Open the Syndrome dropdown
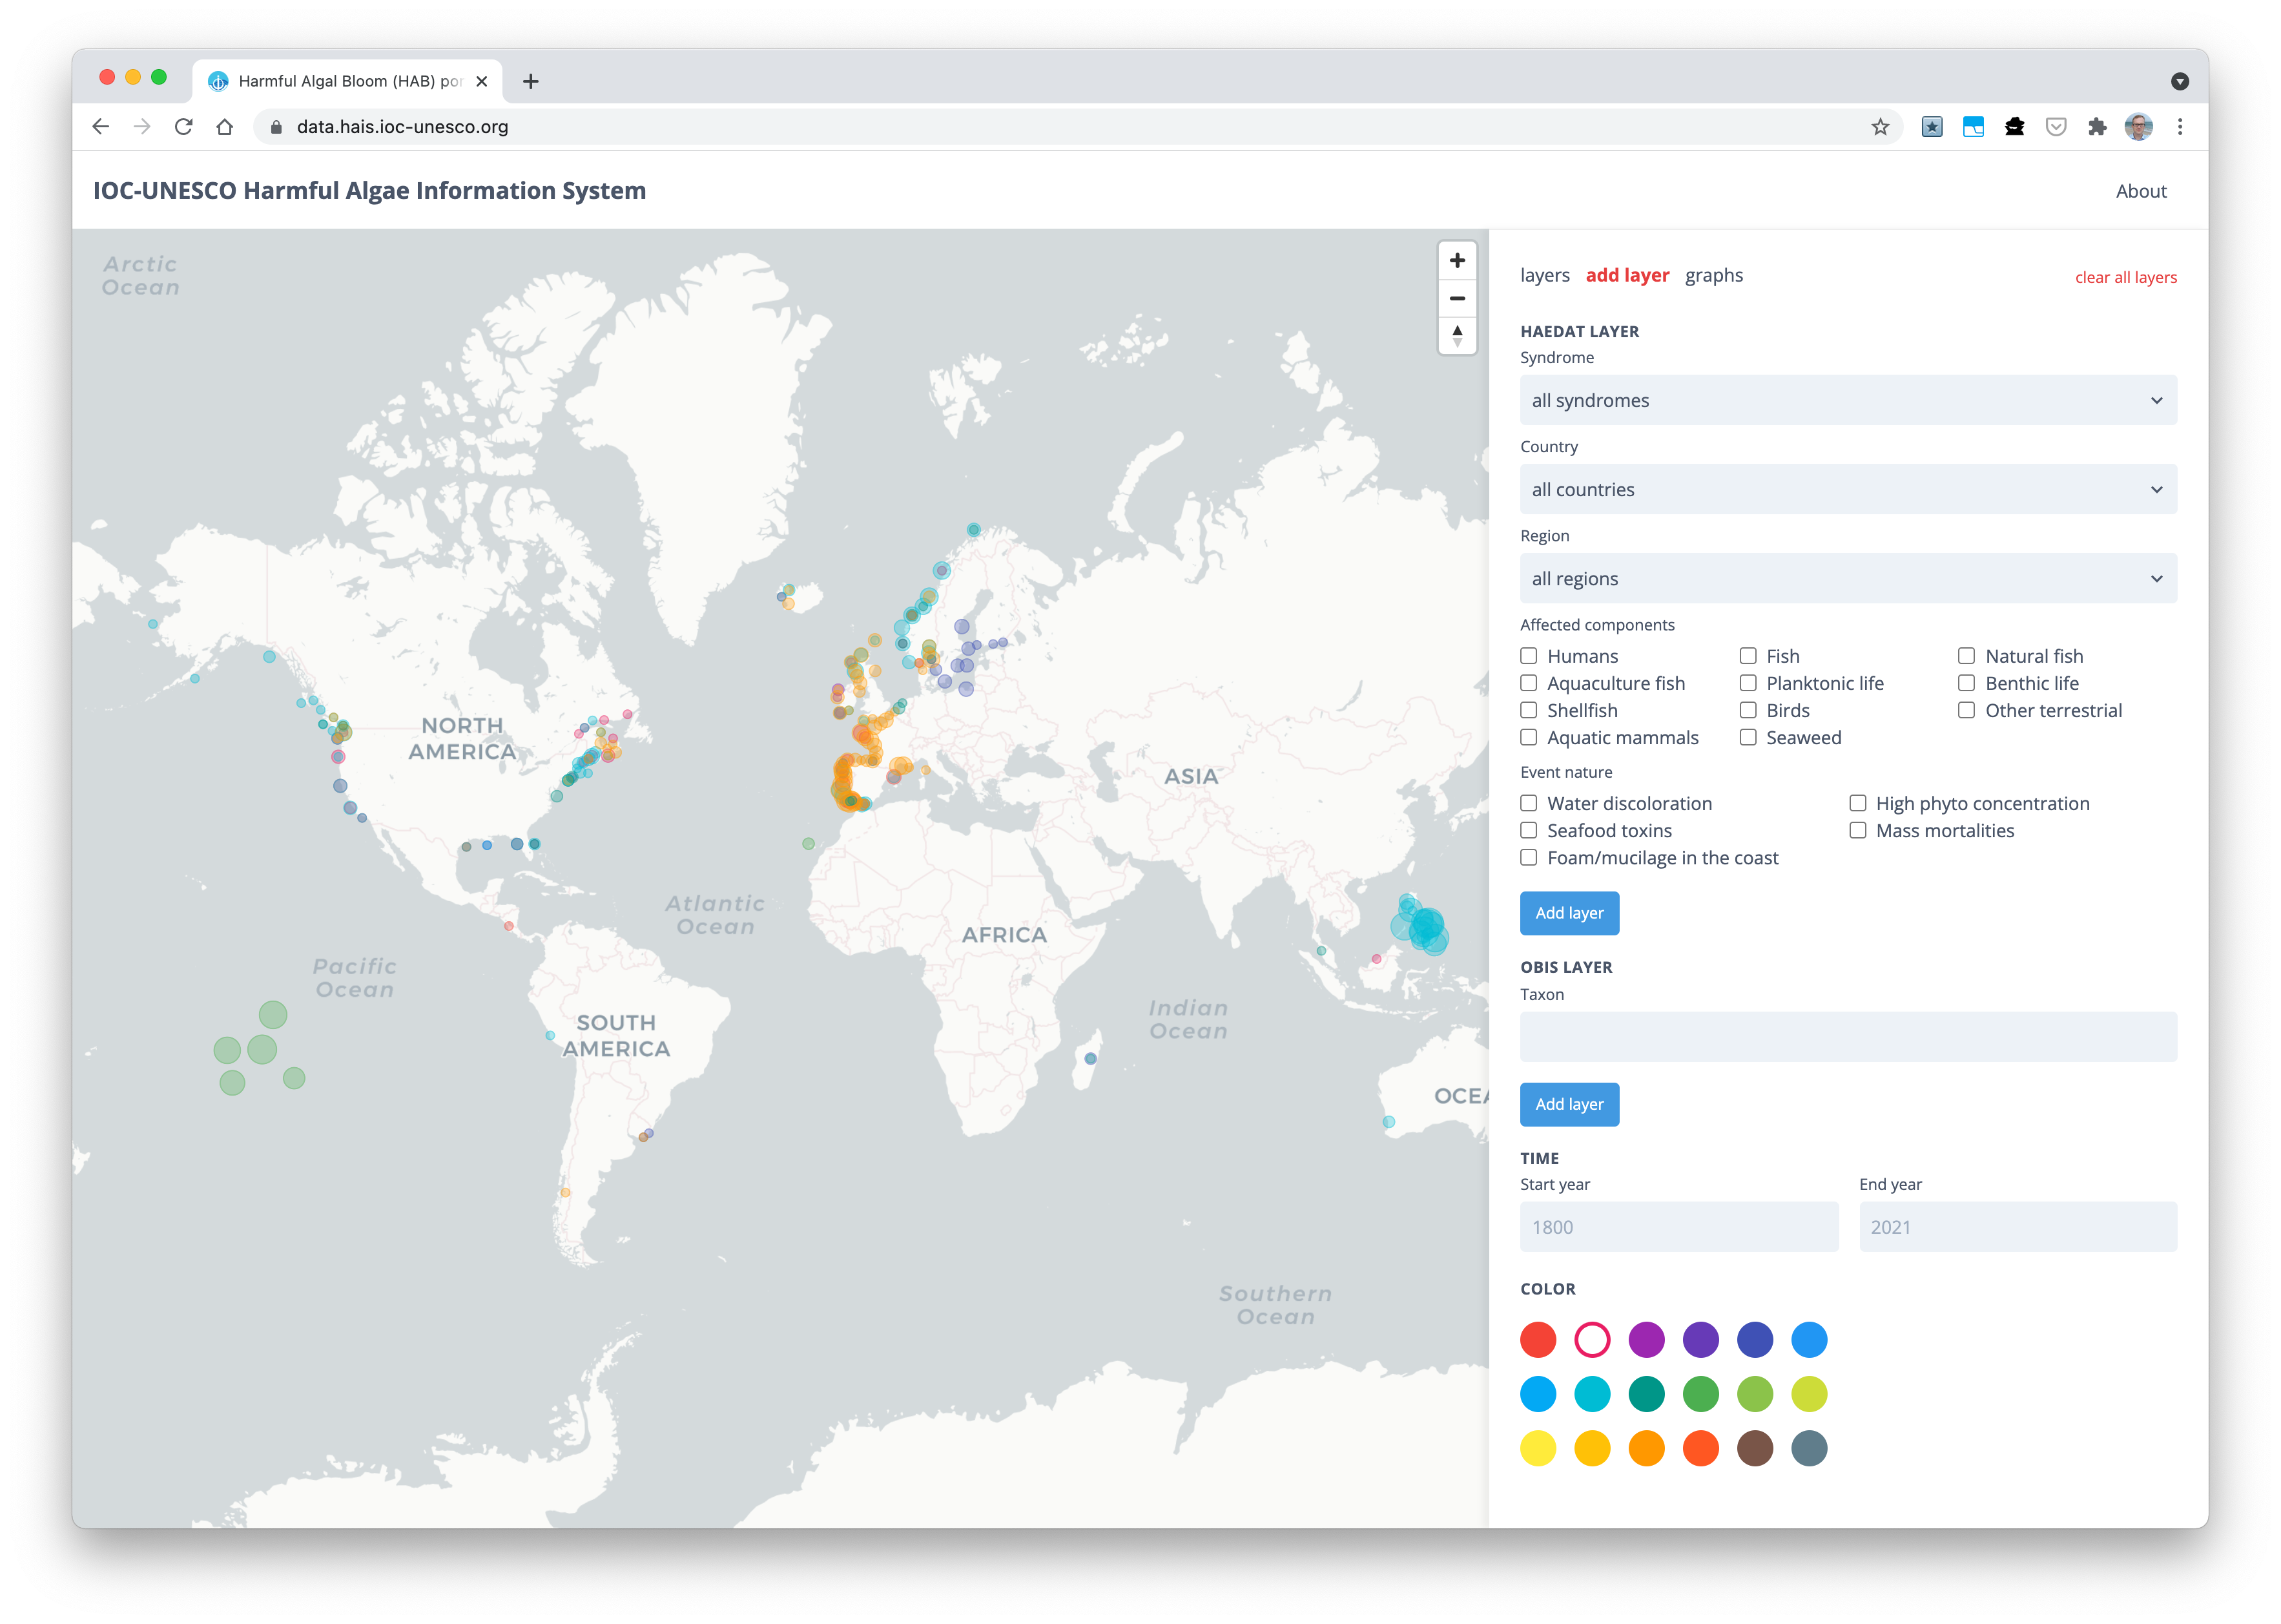The image size is (2281, 1624). [x=1847, y=400]
